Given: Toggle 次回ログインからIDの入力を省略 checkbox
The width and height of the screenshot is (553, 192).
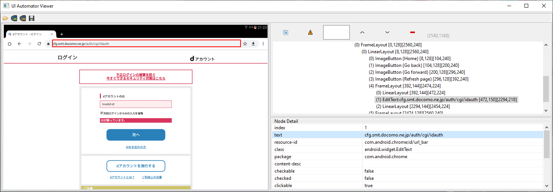Looking at the screenshot, I should 102,113.
